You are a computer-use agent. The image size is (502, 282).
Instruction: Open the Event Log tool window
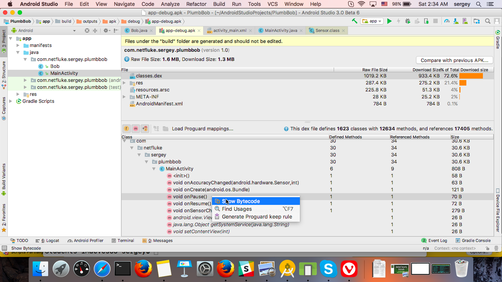tap(434, 241)
